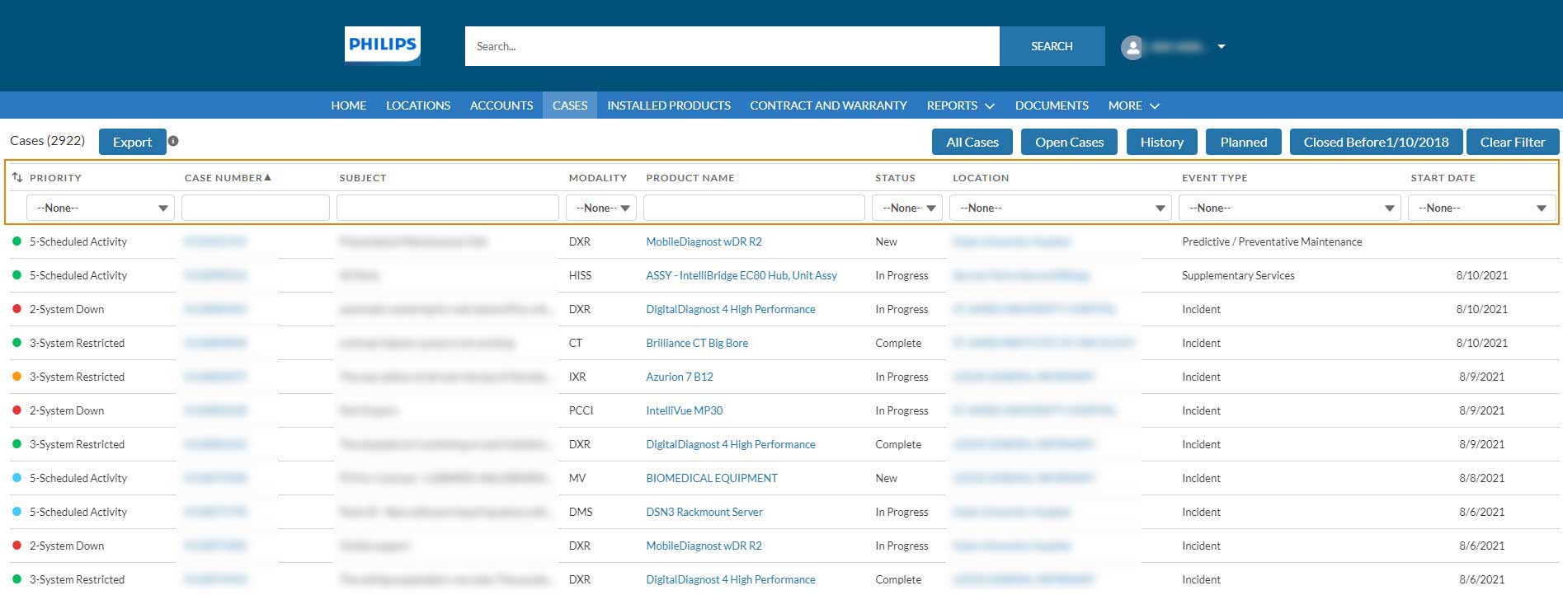Open the Priority filter dropdown
1563x595 pixels.
(x=100, y=208)
